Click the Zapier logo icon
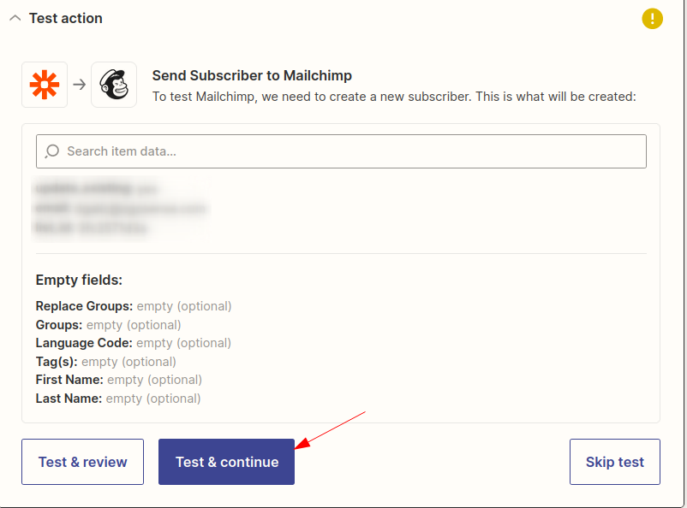 [45, 85]
